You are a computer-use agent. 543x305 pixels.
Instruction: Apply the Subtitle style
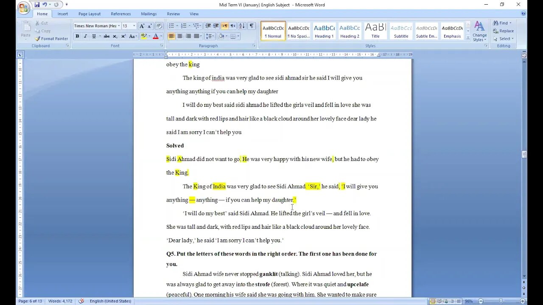pyautogui.click(x=401, y=31)
